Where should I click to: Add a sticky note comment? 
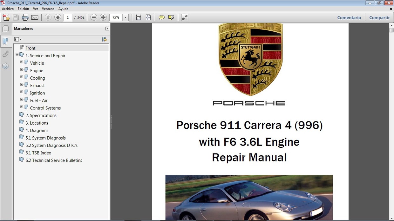tap(162, 17)
